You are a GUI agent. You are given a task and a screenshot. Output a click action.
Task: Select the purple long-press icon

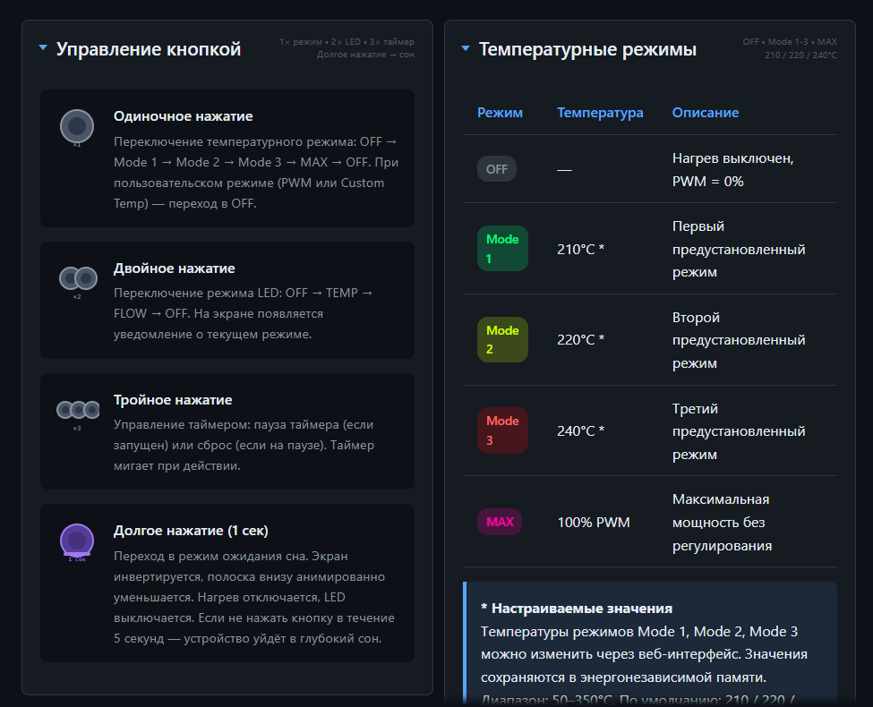point(78,541)
